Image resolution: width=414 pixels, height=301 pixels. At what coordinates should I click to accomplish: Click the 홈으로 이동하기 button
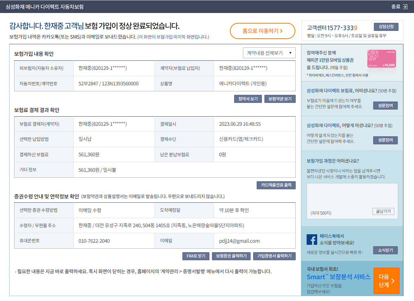pos(262,31)
